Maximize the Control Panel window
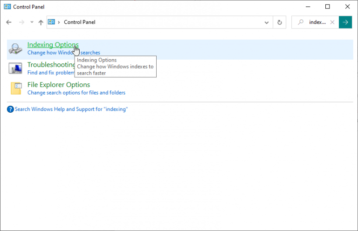This screenshot has height=231, width=358. pyautogui.click(x=327, y=7)
